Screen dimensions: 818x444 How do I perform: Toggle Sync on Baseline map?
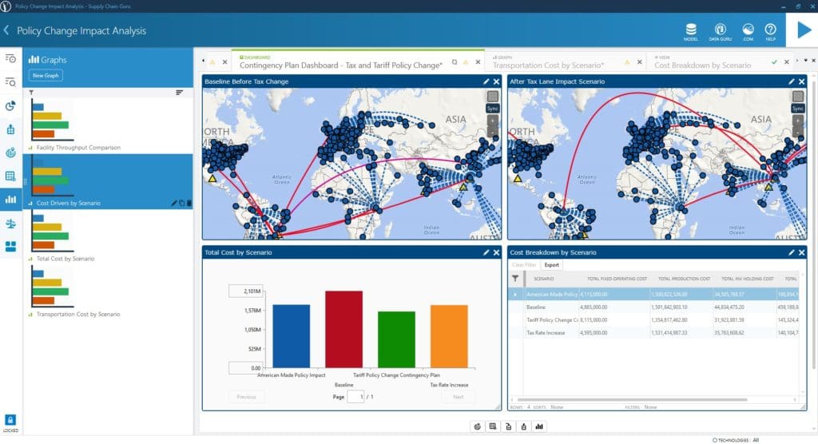click(x=492, y=109)
